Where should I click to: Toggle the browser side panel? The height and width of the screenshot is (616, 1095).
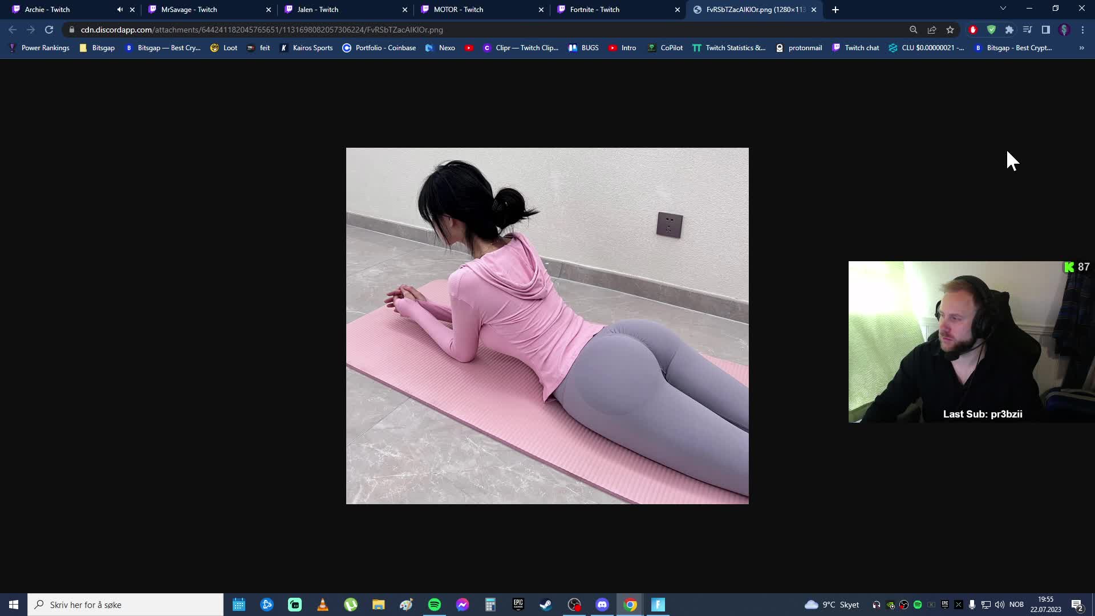pos(1046,30)
